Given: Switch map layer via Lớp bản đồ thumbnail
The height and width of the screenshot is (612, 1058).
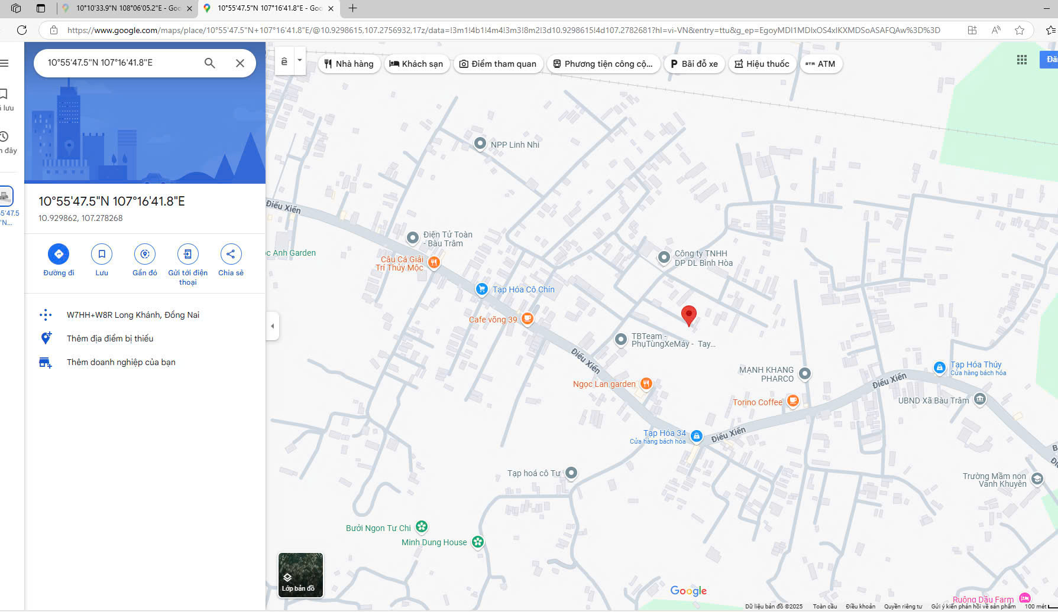Looking at the screenshot, I should (x=300, y=575).
